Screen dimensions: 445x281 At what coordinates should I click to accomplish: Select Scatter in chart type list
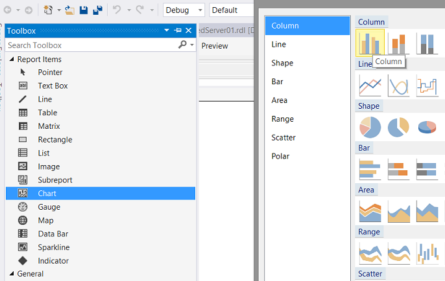307,138
